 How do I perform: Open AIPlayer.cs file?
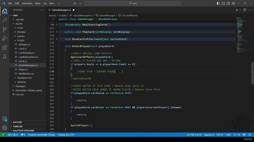click(x=24, y=45)
